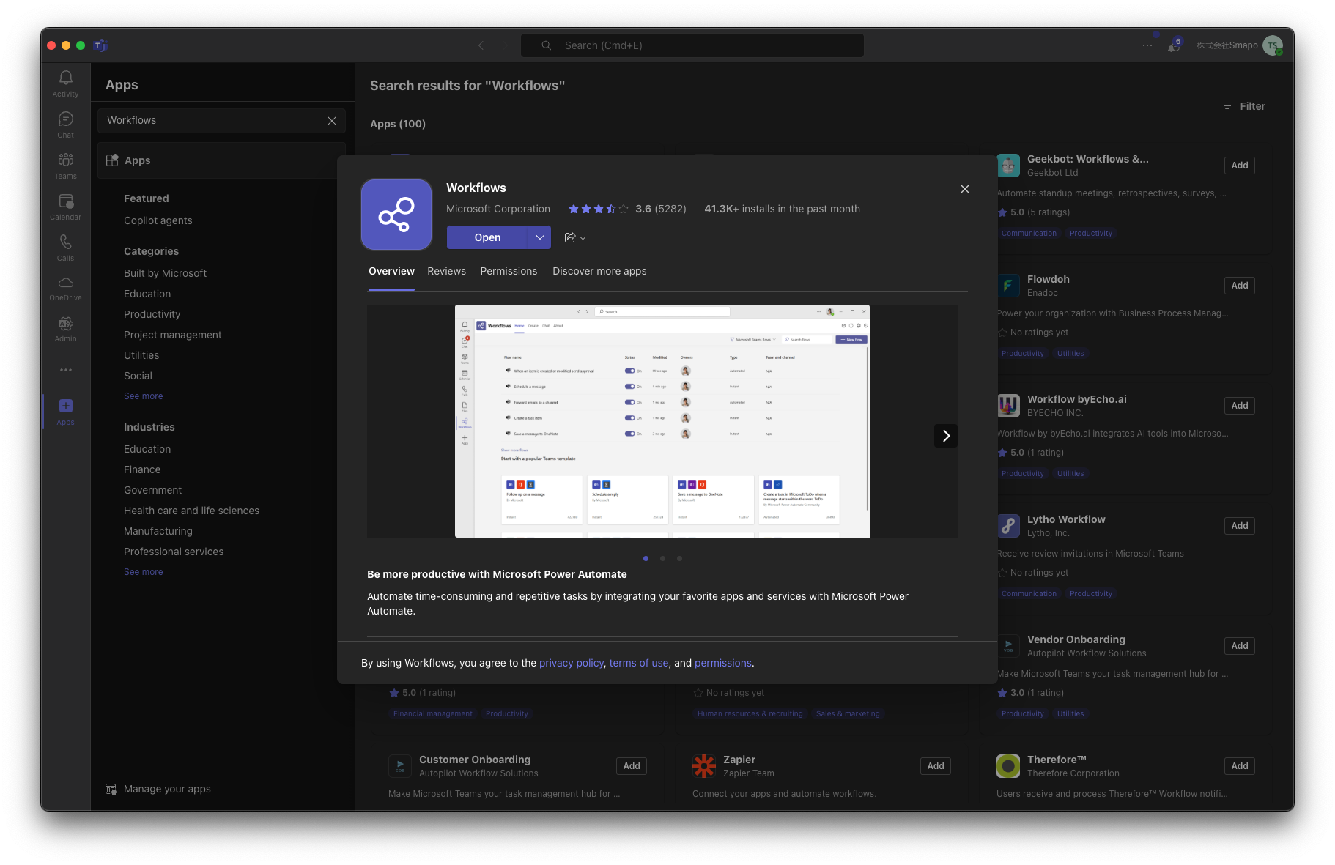Viewport: 1335px width, 865px height.
Task: Switch to the Overview tab
Action: pos(391,271)
